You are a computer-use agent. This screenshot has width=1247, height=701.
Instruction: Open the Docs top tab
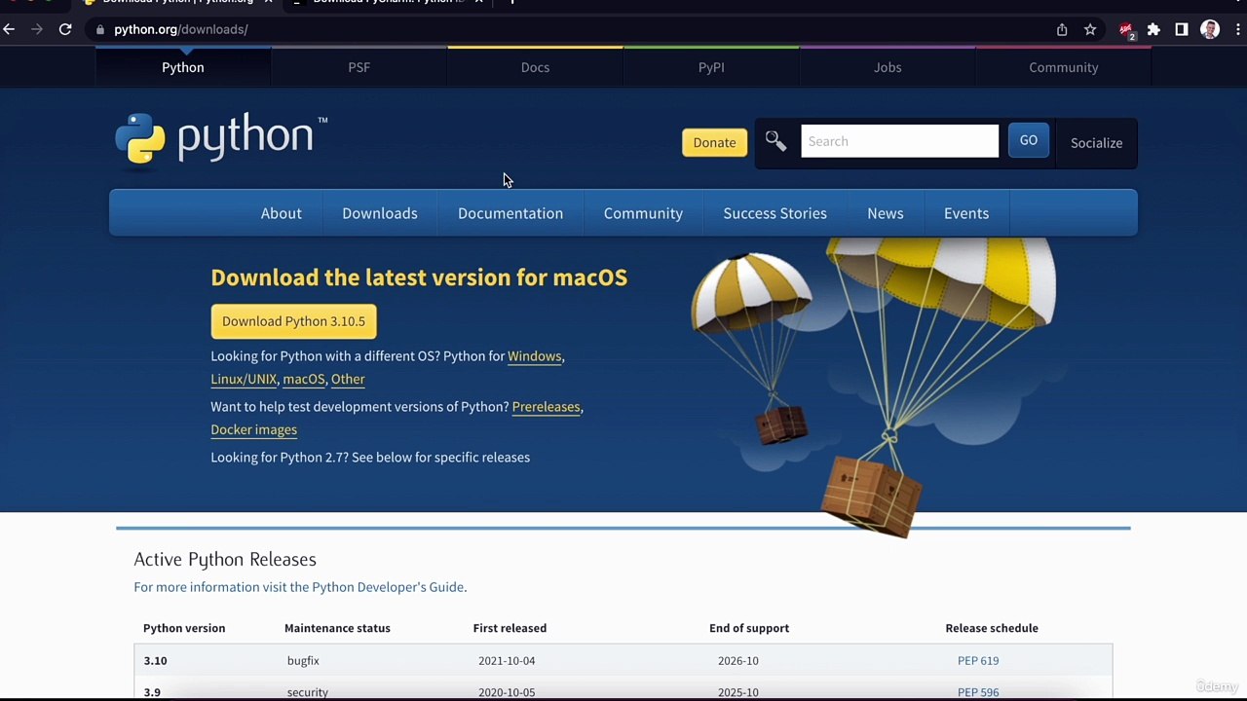tap(535, 67)
